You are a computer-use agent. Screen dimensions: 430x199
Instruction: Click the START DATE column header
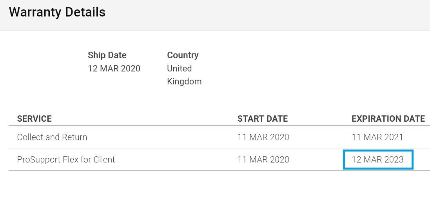pos(263,119)
